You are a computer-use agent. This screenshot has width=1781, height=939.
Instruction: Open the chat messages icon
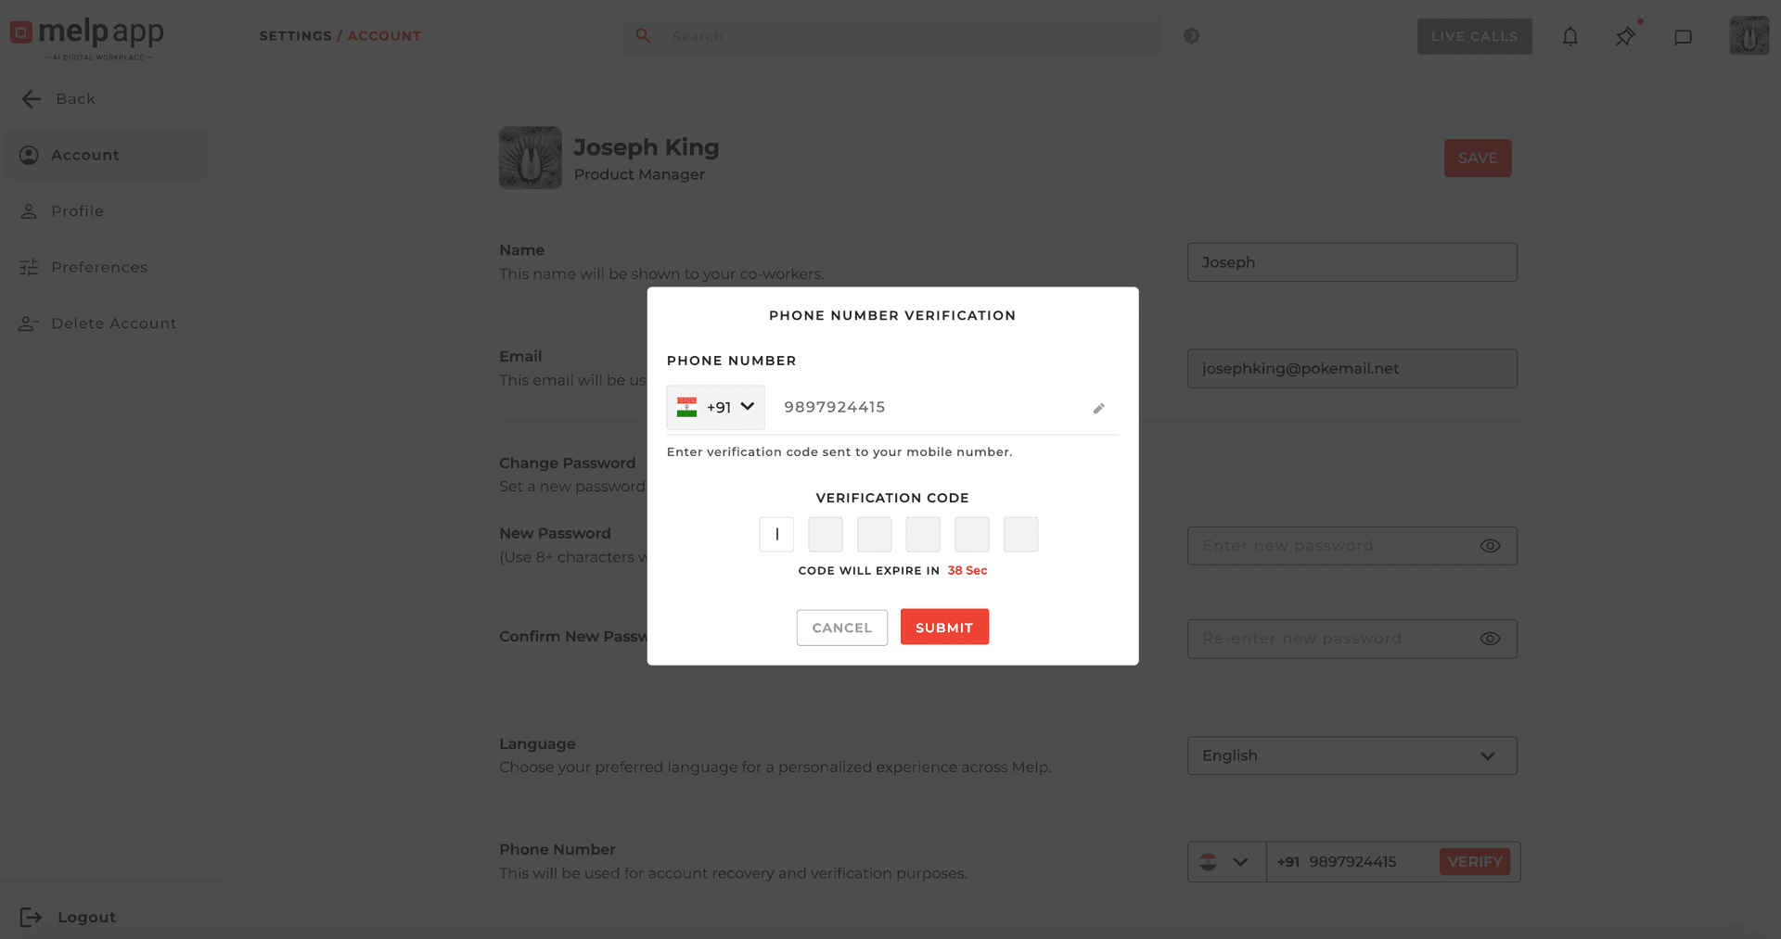tap(1684, 36)
